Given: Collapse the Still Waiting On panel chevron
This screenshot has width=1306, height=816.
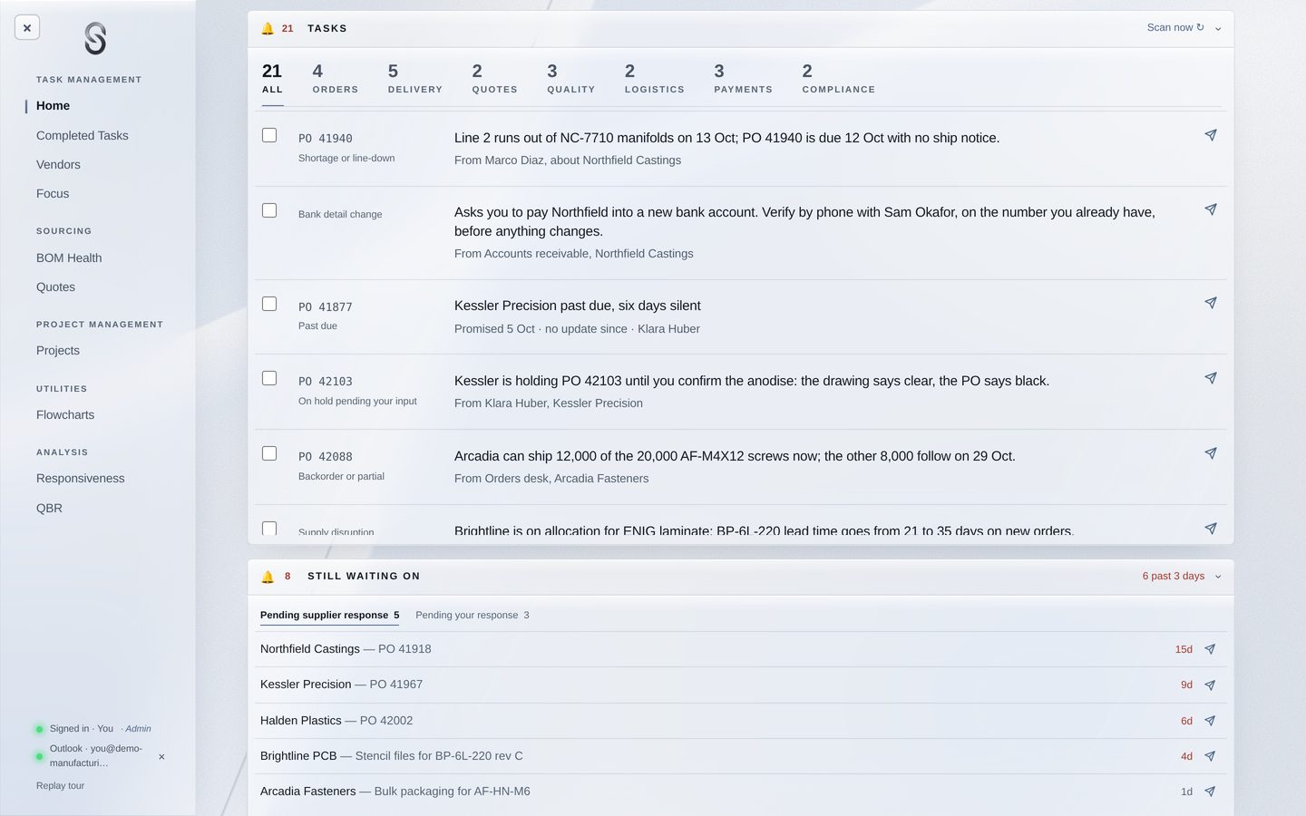Looking at the screenshot, I should 1218,577.
